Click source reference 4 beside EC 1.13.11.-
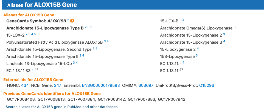 183,63
